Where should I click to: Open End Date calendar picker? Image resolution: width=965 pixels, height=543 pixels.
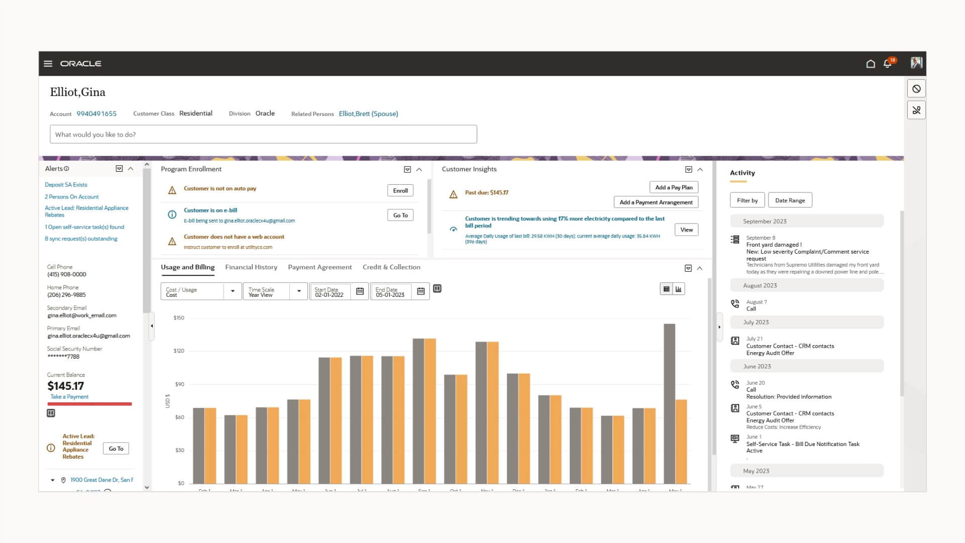tap(420, 291)
